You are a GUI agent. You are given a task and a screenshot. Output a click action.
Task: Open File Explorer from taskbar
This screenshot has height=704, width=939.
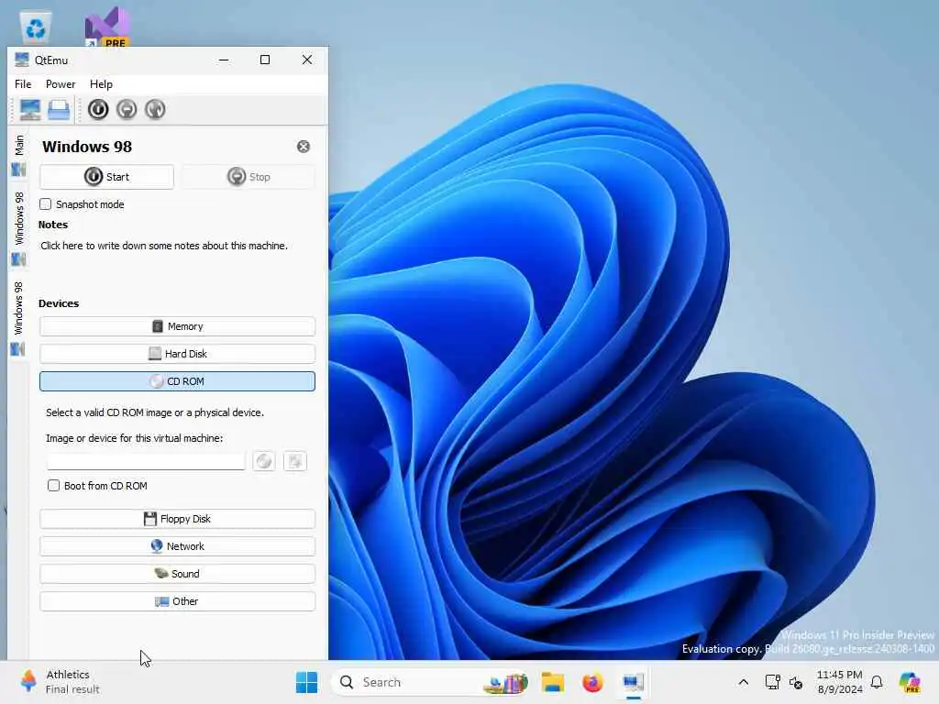[x=553, y=682]
